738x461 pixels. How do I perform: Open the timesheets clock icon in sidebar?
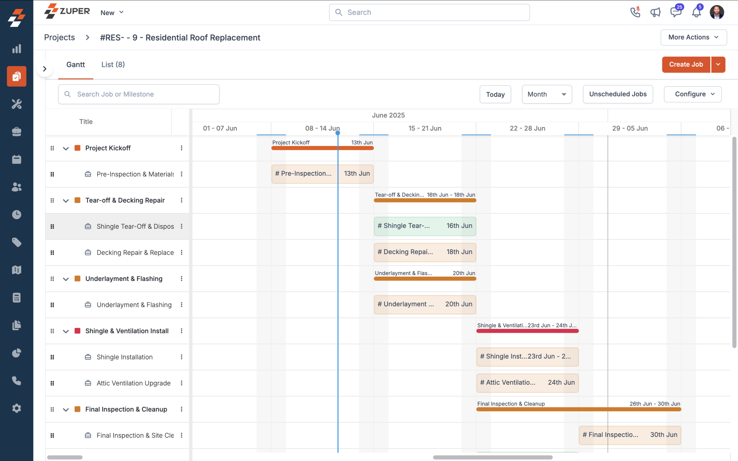16,214
